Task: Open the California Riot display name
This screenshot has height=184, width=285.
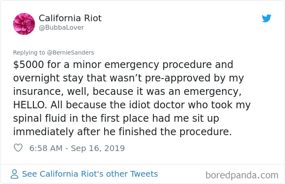Action: pos(70,18)
